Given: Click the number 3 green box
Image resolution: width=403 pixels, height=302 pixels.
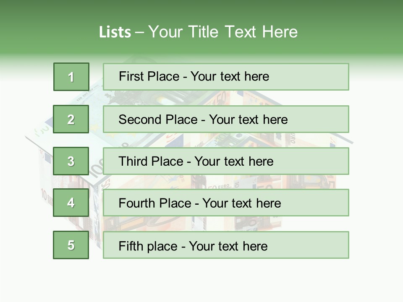Looking at the screenshot, I should pyautogui.click(x=71, y=161).
